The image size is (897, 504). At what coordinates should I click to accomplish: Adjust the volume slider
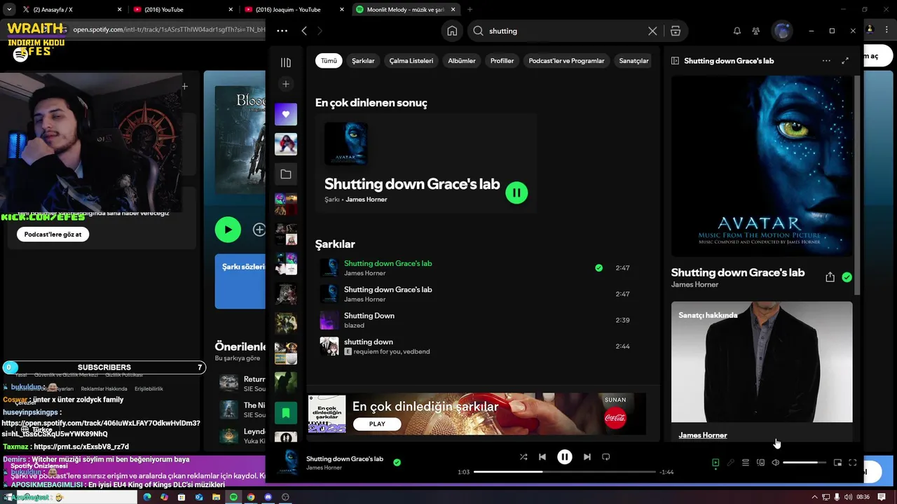point(804,463)
